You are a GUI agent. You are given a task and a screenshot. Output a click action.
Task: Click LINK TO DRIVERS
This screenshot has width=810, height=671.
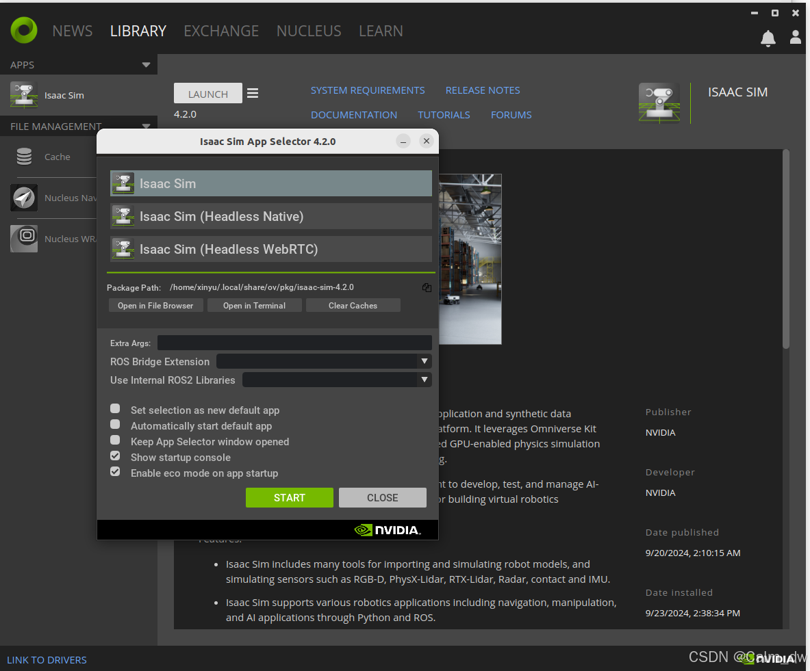47,659
